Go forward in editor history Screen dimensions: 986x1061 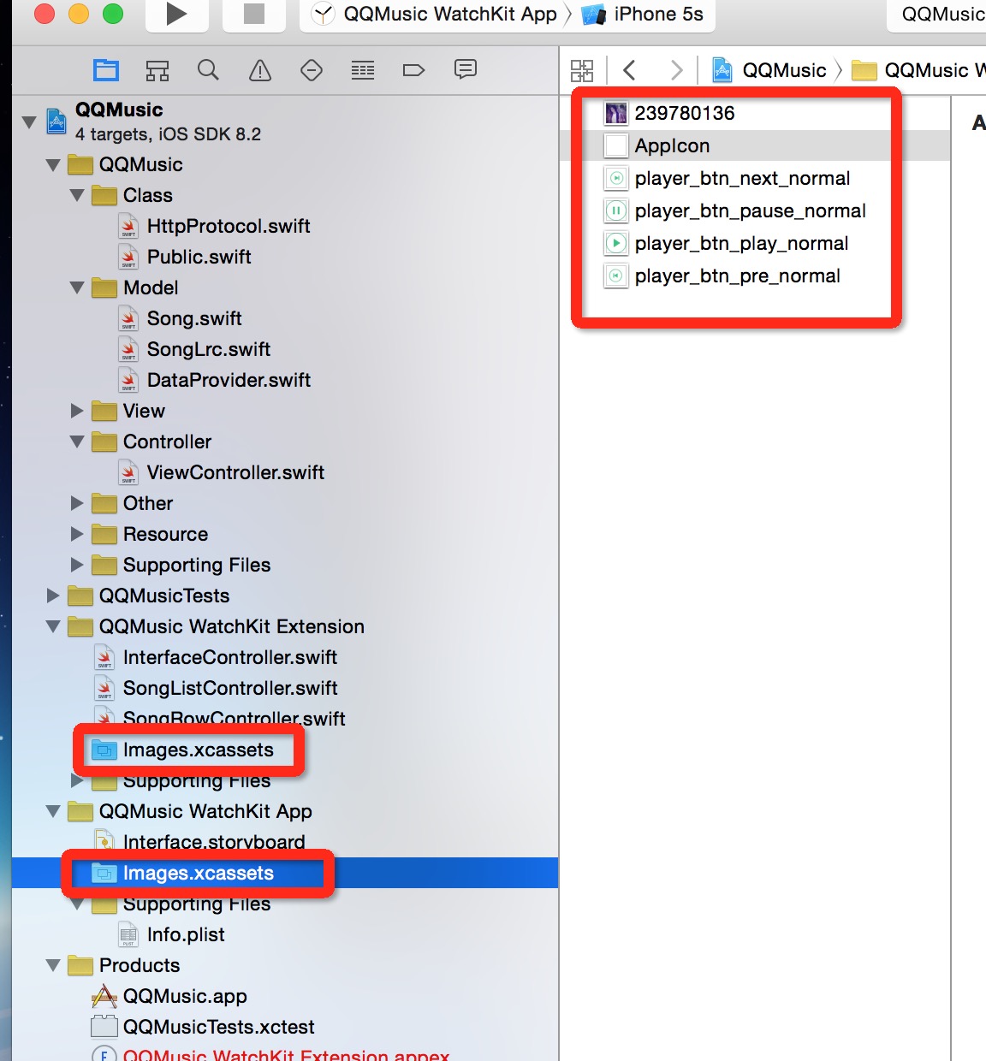click(x=677, y=70)
